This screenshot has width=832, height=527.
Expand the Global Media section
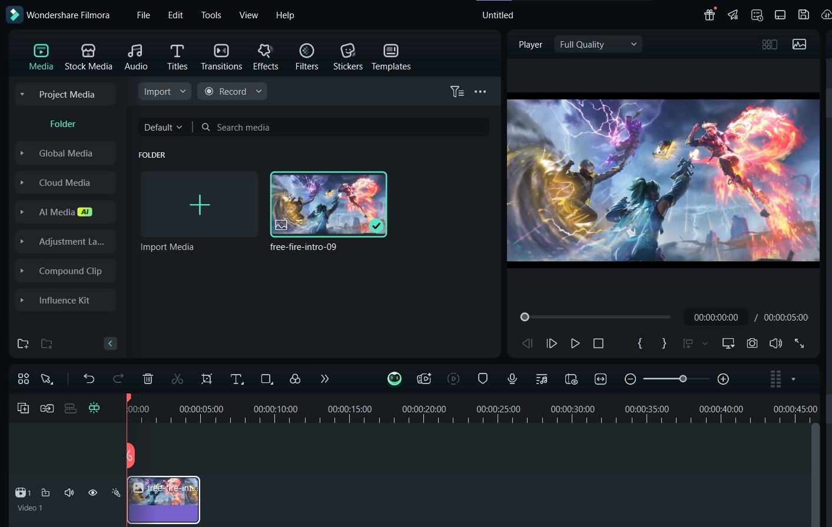pos(22,153)
